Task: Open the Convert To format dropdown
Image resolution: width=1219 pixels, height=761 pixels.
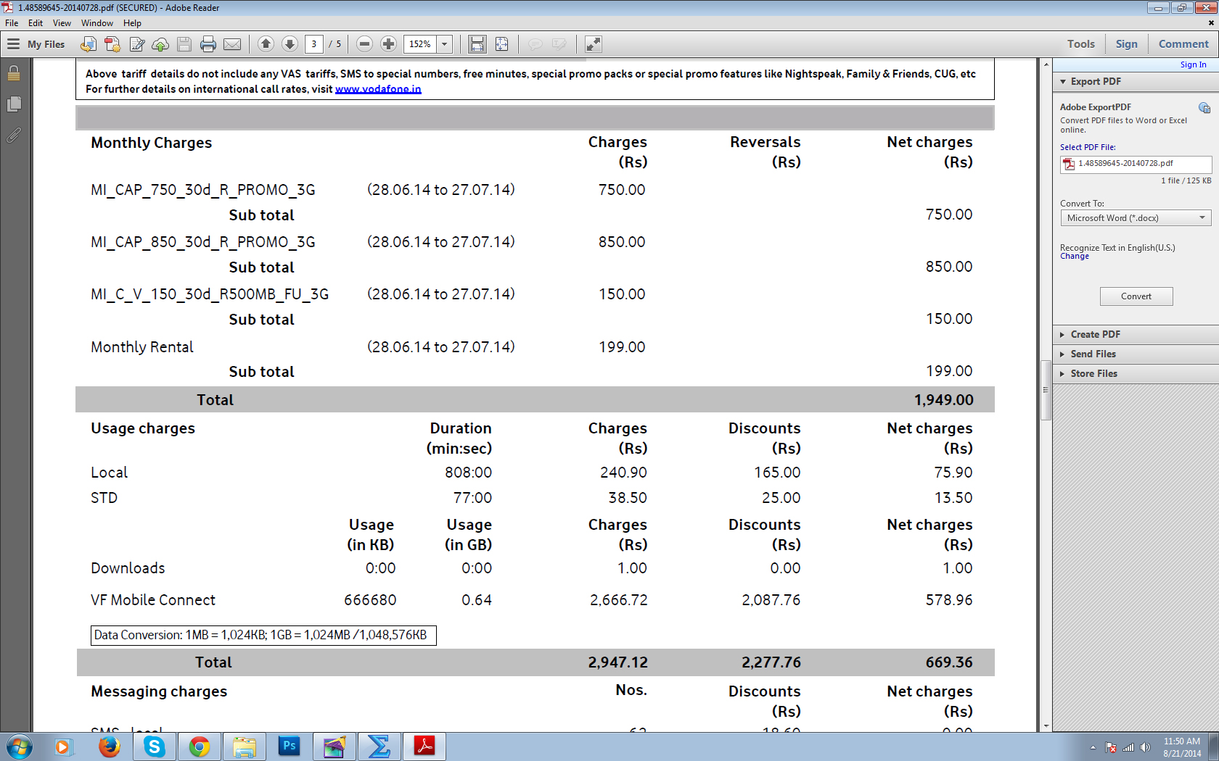Action: tap(1136, 218)
